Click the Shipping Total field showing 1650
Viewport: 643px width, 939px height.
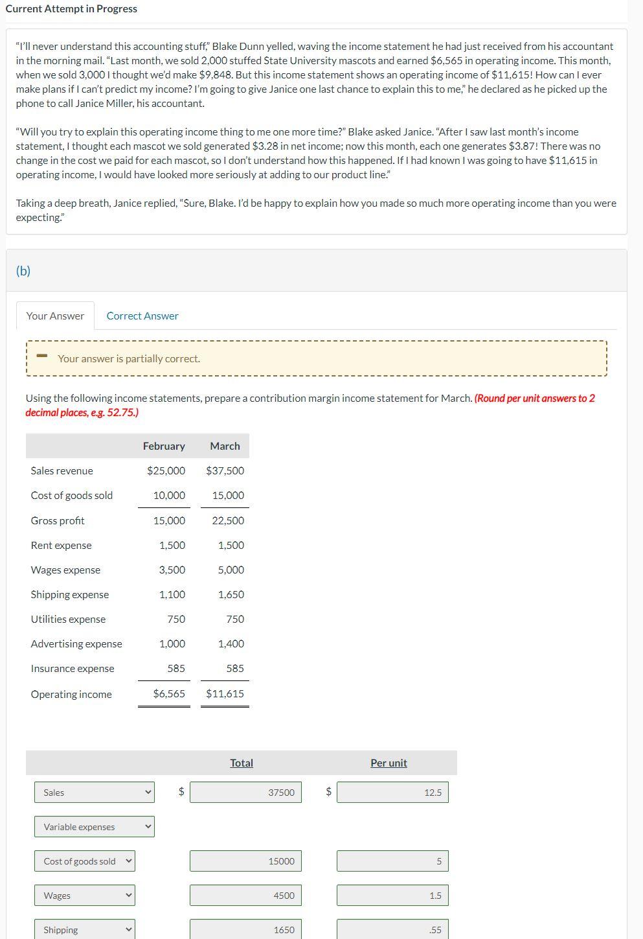pyautogui.click(x=245, y=929)
